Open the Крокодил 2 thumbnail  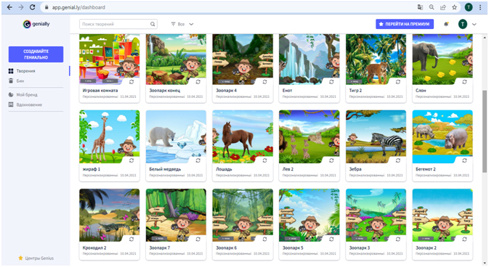[x=110, y=215]
